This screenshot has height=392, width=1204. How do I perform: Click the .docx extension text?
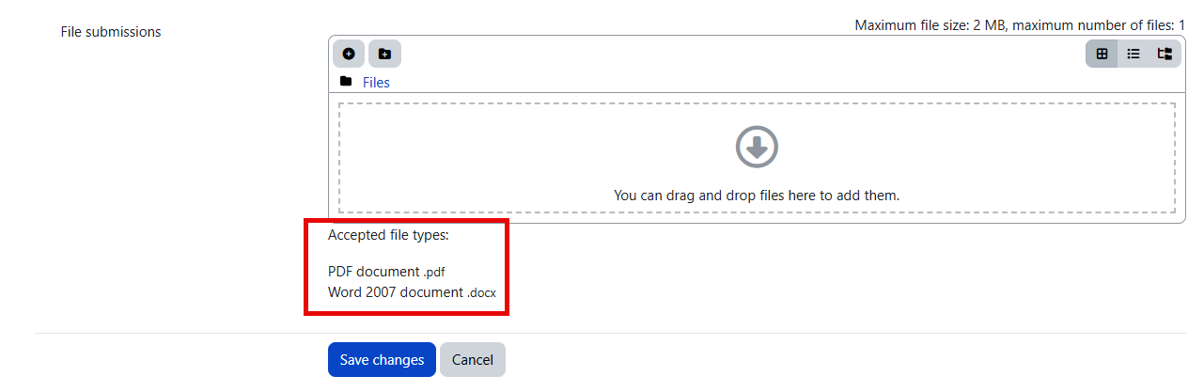482,293
